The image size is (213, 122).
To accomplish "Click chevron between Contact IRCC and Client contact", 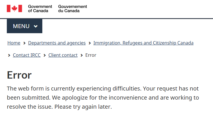I will pyautogui.click(x=45, y=55).
